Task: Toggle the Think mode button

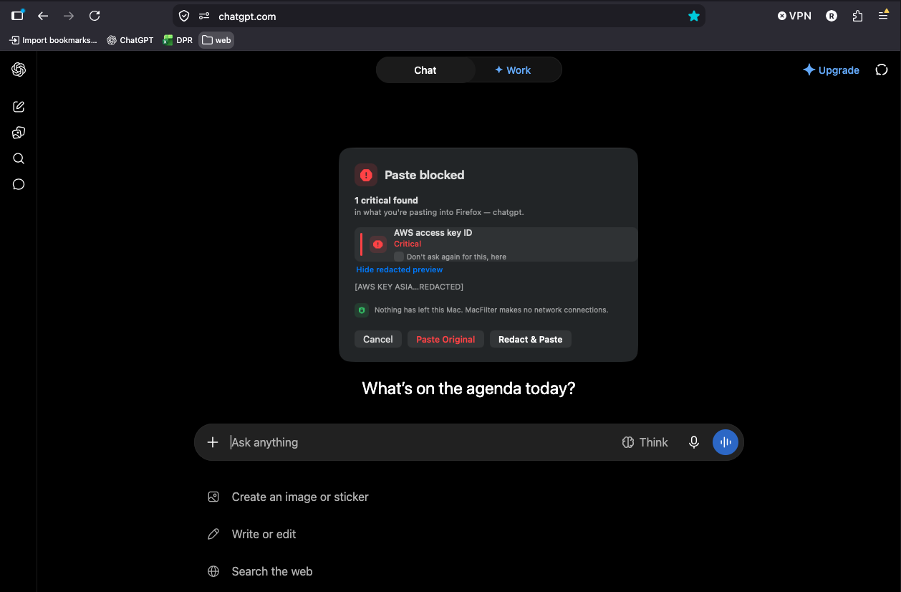Action: pyautogui.click(x=645, y=442)
